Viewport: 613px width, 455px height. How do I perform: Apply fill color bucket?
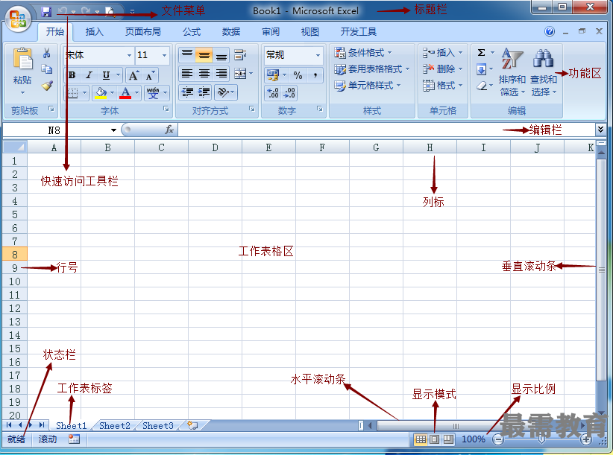(x=101, y=93)
